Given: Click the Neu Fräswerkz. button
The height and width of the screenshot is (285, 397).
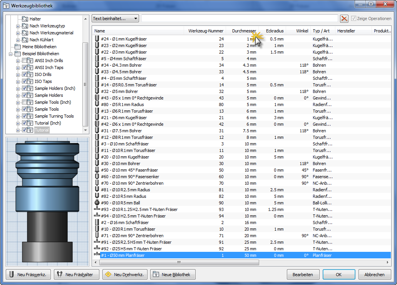Looking at the screenshot, I should [28, 275].
